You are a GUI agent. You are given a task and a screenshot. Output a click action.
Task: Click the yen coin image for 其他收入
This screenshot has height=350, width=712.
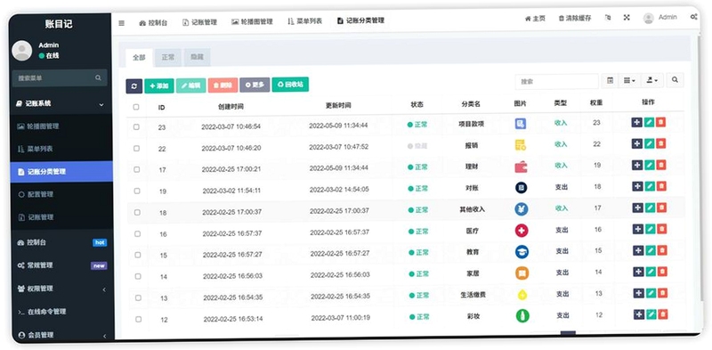click(x=522, y=209)
